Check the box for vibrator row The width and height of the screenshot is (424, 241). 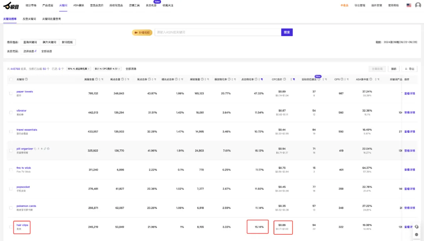coord(11,113)
